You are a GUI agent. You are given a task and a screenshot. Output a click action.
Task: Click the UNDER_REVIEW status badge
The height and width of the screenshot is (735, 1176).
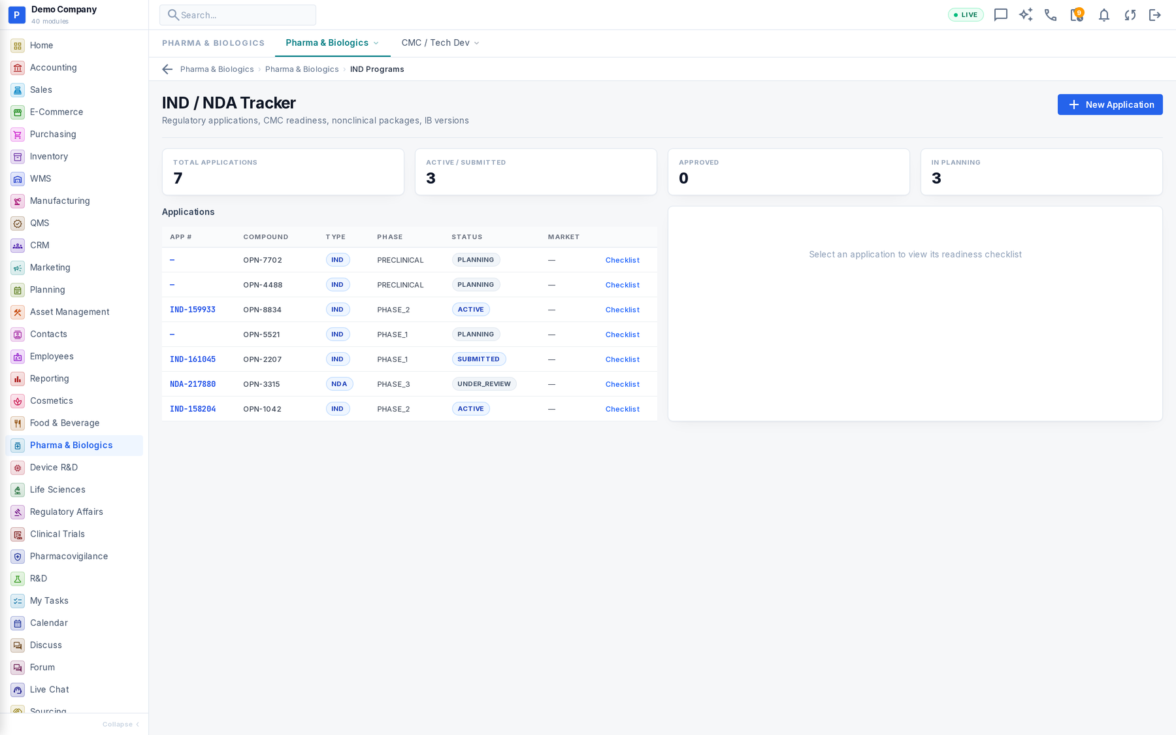tap(484, 384)
